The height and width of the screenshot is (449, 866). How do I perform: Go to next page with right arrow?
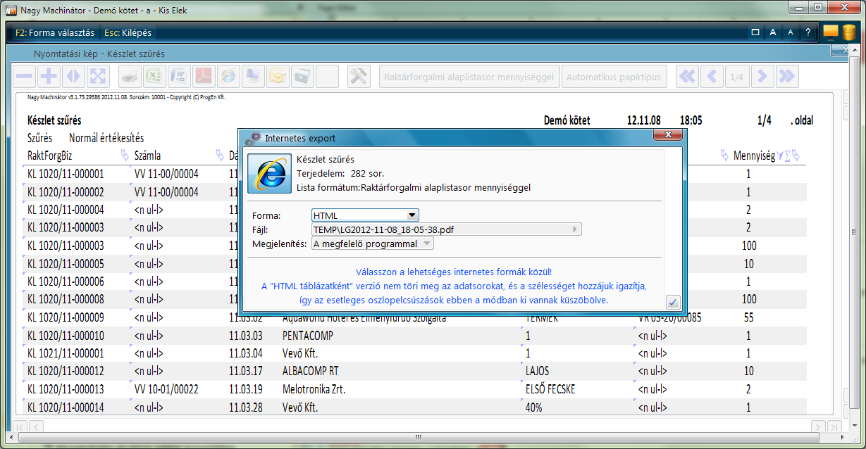tap(762, 77)
